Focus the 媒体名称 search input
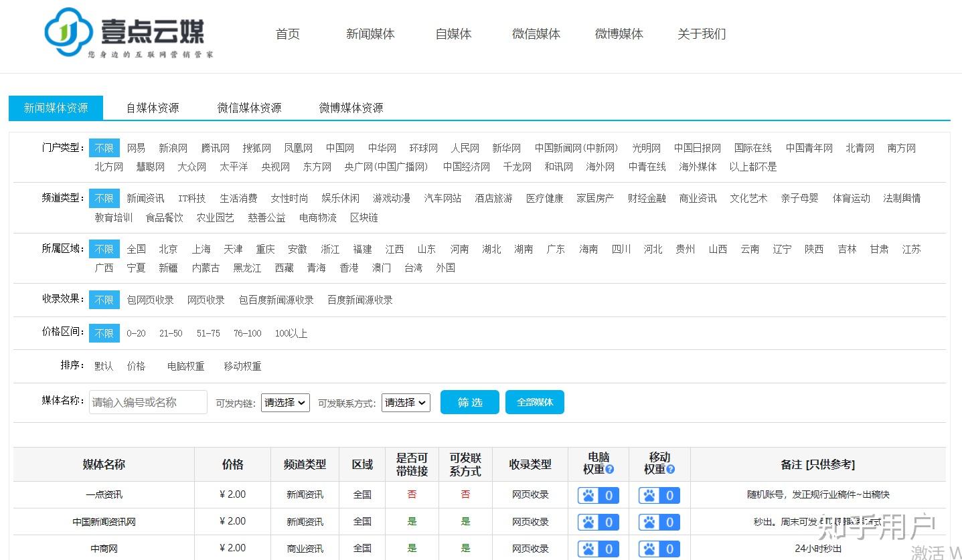The height and width of the screenshot is (560, 962). 148,402
